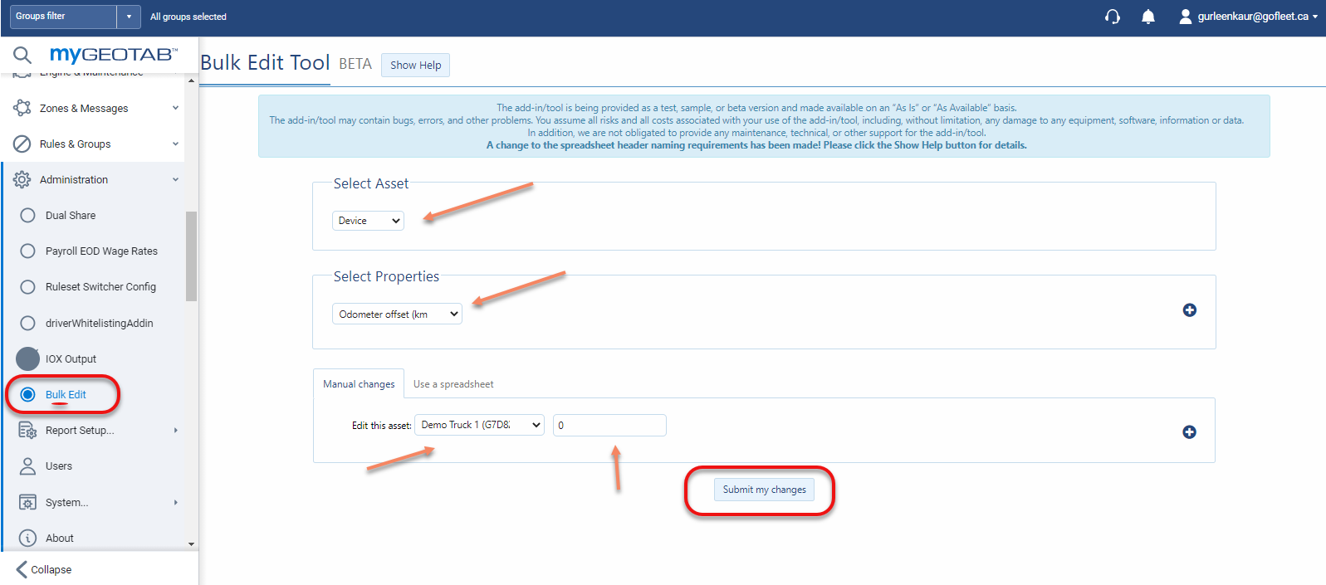Click the odometer value input field
The image size is (1326, 585).
coord(609,425)
